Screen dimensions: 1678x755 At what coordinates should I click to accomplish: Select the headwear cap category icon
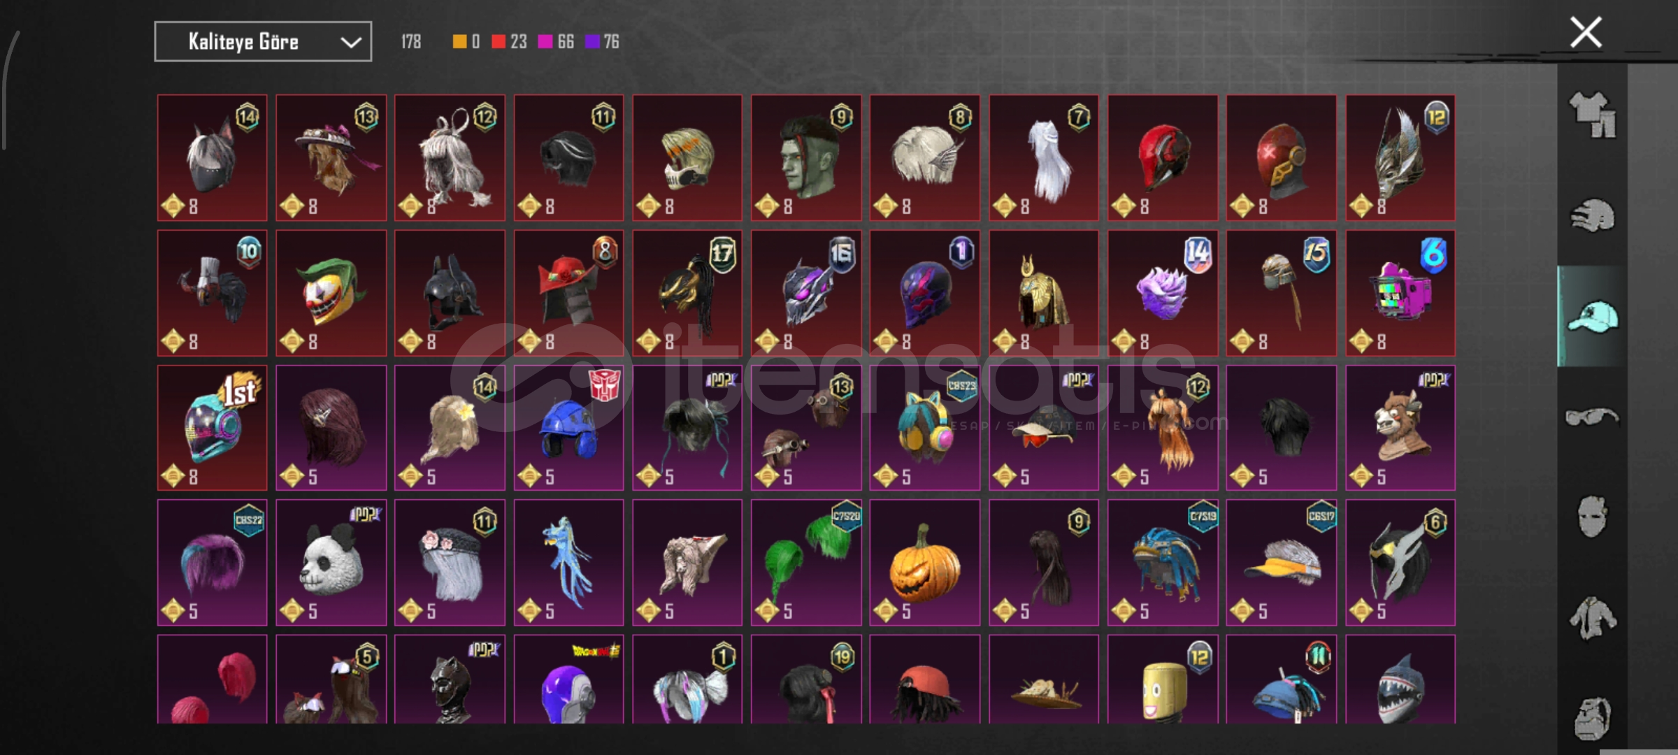pyautogui.click(x=1593, y=317)
